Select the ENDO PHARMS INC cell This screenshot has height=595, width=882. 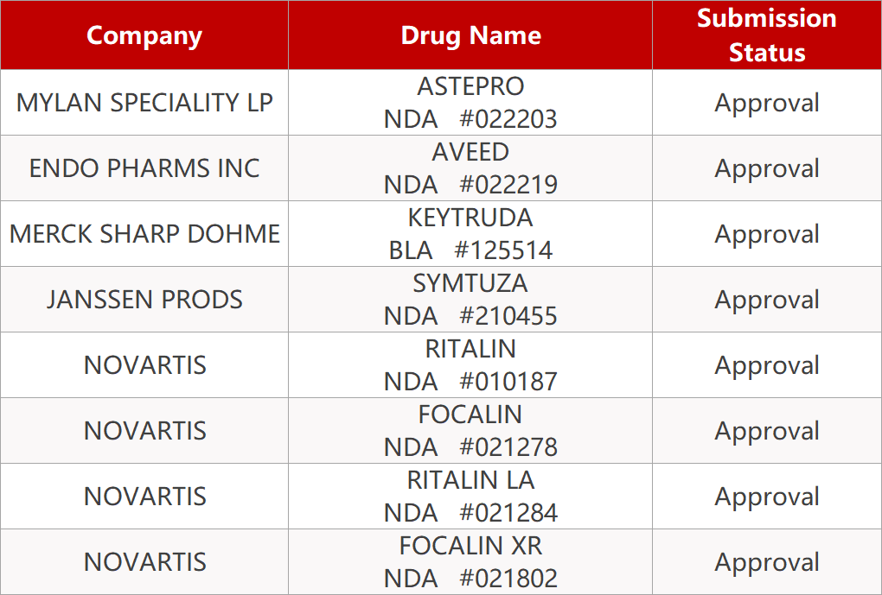144,168
